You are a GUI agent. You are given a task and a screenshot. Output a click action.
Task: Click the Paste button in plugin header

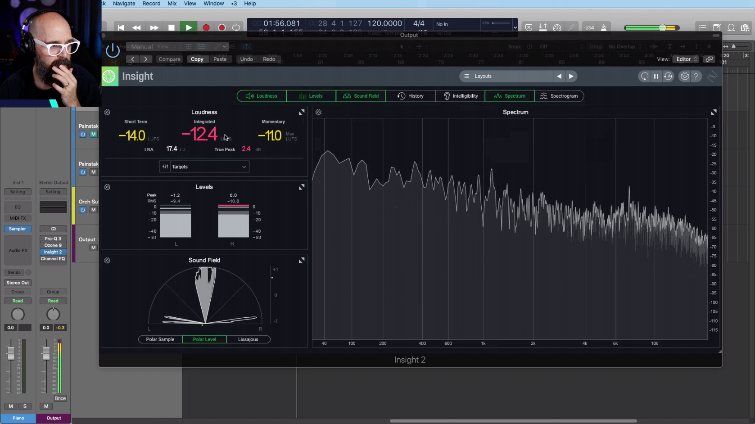click(x=220, y=59)
